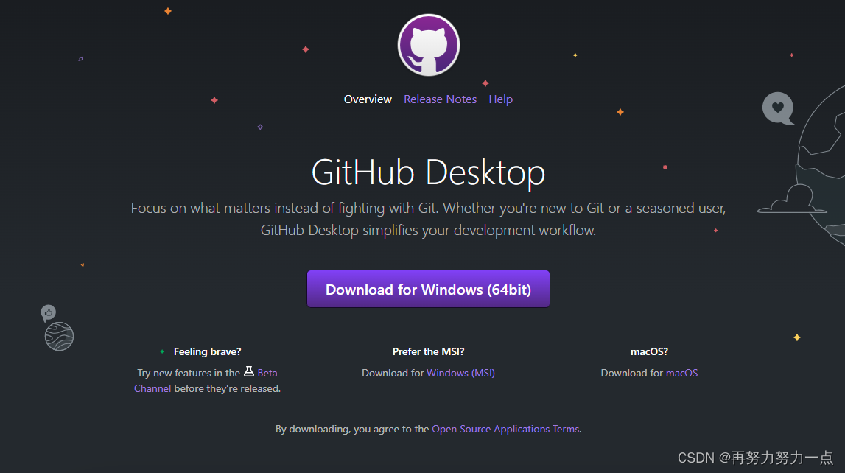Click the Feeling brave? heading
Screen dimensions: 845x473
[x=207, y=351]
